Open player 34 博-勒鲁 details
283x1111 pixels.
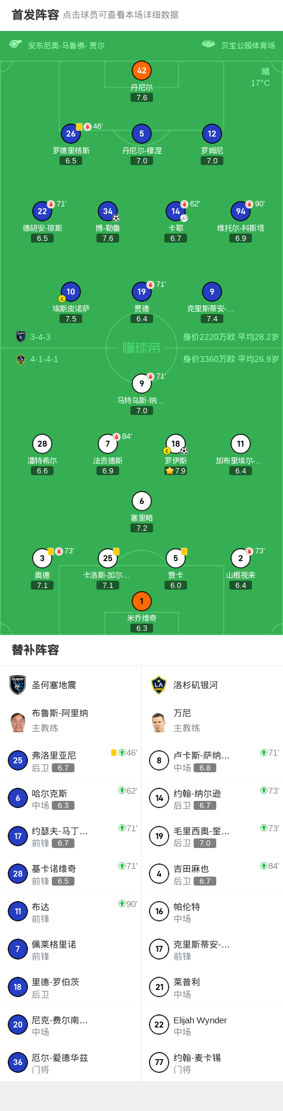coord(108,211)
